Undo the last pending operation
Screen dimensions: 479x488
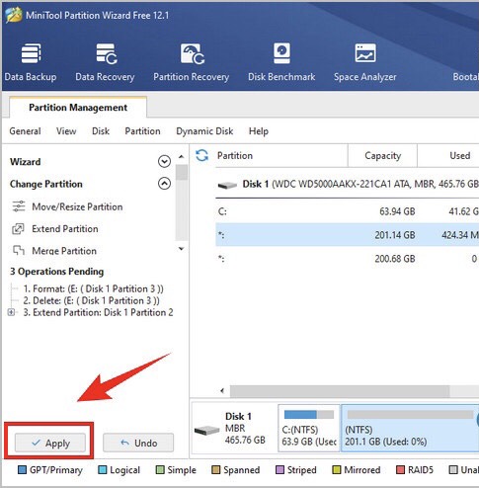pyautogui.click(x=138, y=443)
